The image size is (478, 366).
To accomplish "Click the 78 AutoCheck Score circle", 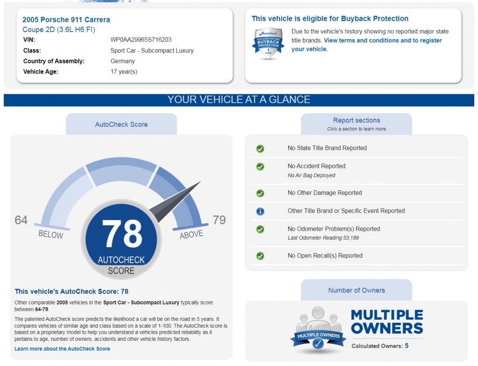I will pyautogui.click(x=121, y=239).
